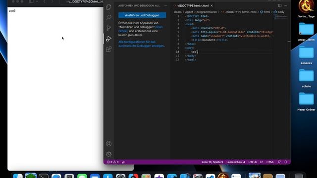Click the browser back arrow
Viewport: 317px width, 178px height.
45,1
